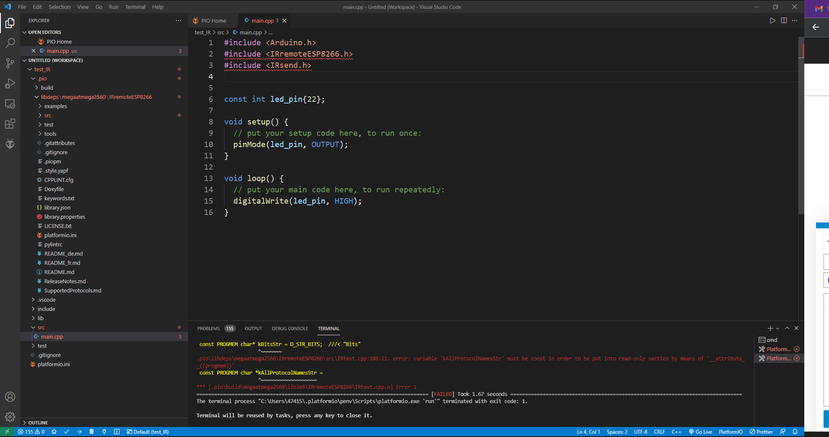Image resolution: width=829 pixels, height=437 pixels.
Task: Click the Spaces: 2 indentation indicator
Action: coord(617,432)
